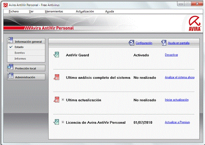This screenshot has height=145, width=205.
Task: Open the Información general section
Action: pyautogui.click(x=26, y=41)
